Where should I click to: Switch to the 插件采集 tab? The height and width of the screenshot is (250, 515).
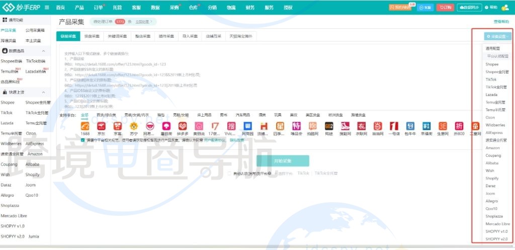click(x=166, y=36)
